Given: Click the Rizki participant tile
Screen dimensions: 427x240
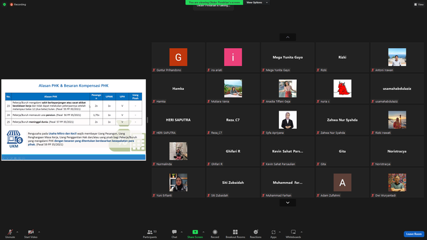Looking at the screenshot, I should pos(342,57).
